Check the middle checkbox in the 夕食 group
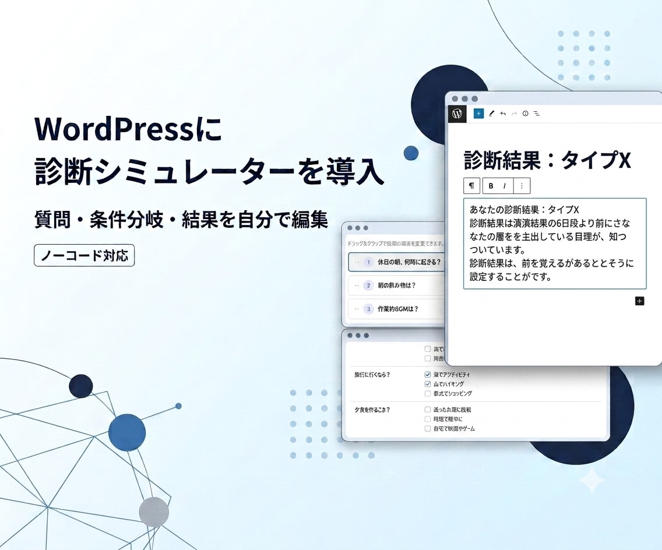 (x=428, y=419)
